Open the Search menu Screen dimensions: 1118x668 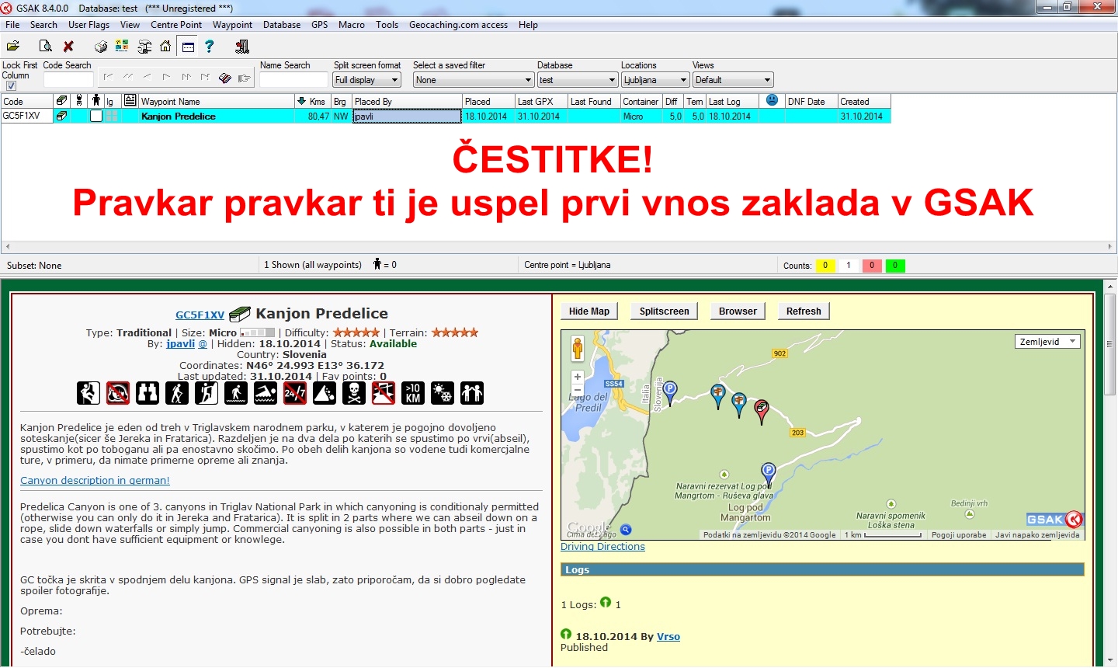[x=43, y=25]
